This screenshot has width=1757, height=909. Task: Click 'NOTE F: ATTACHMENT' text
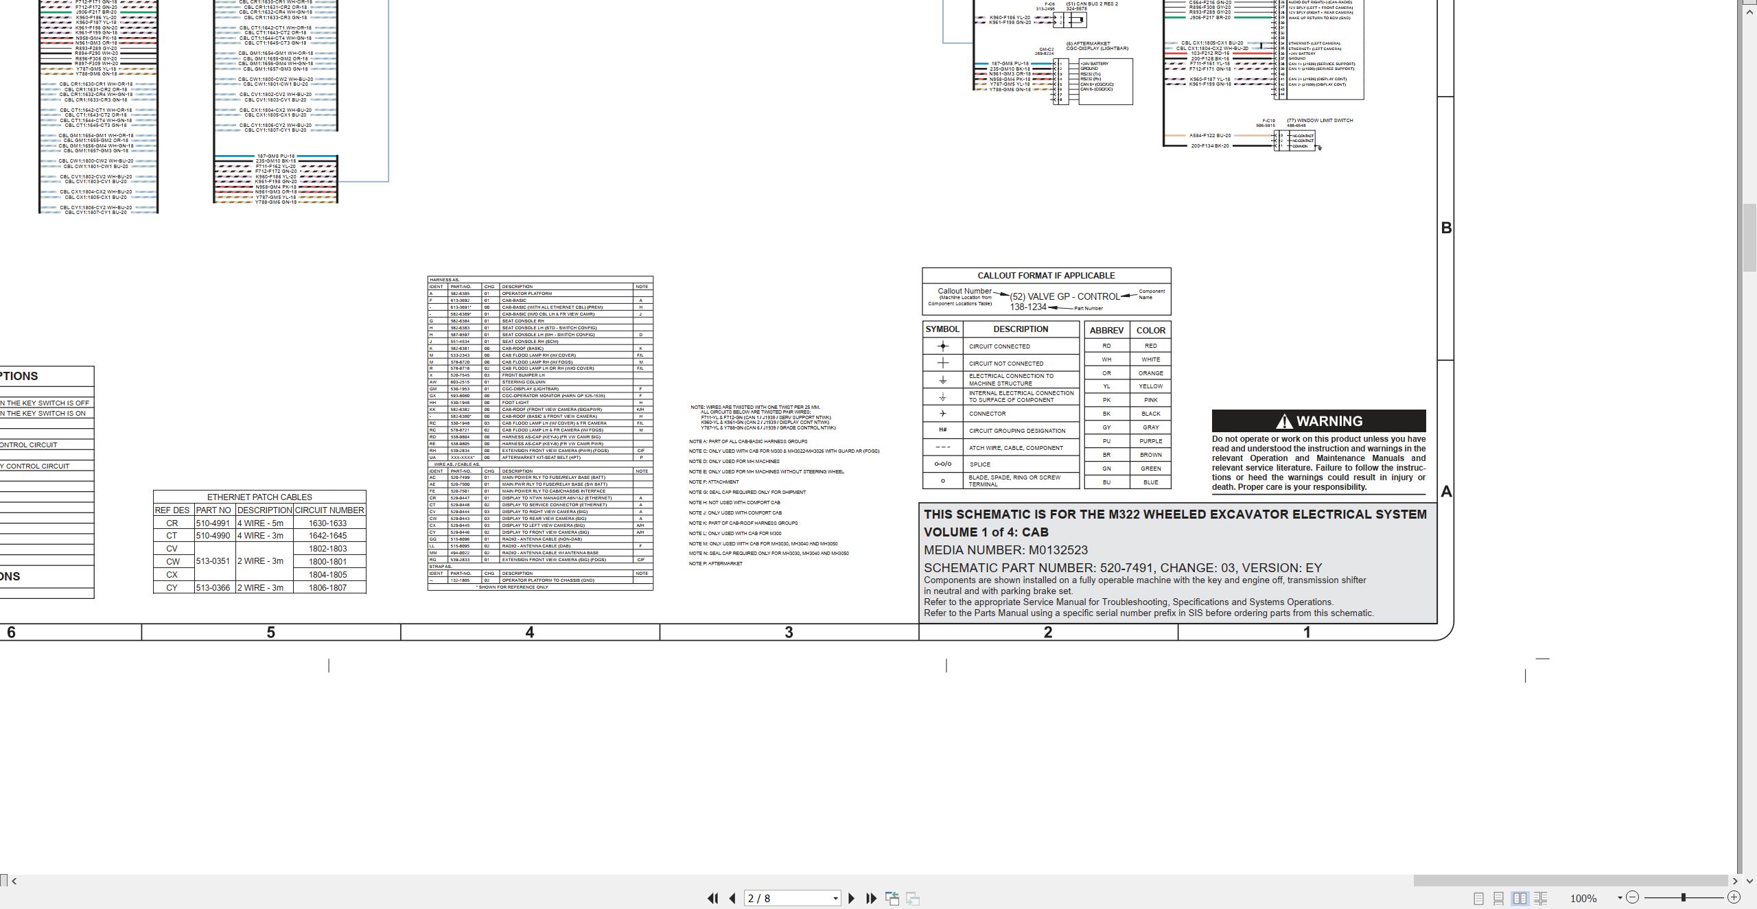tap(714, 482)
